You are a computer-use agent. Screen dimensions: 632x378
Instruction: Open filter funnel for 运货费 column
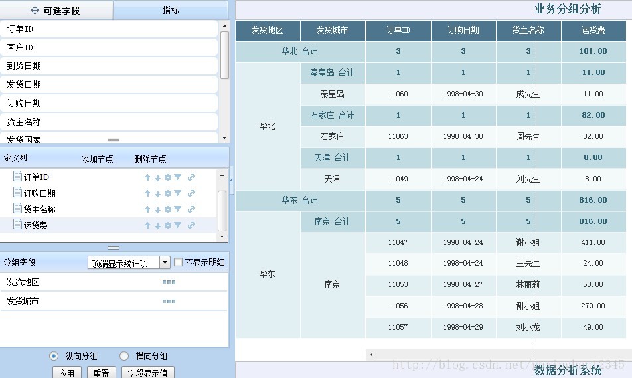(x=178, y=225)
